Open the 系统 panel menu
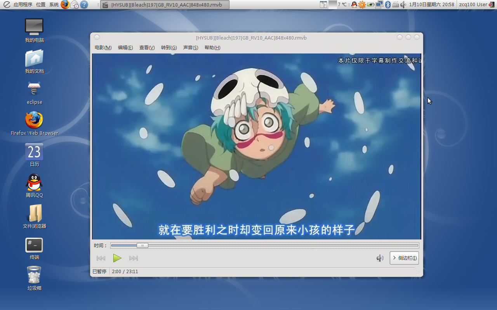Viewport: 497px width, 310px height. pyautogui.click(x=54, y=5)
